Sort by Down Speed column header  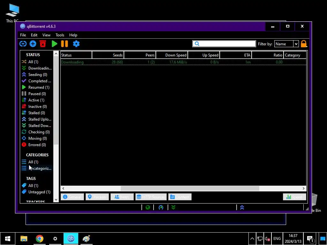pyautogui.click(x=172, y=55)
